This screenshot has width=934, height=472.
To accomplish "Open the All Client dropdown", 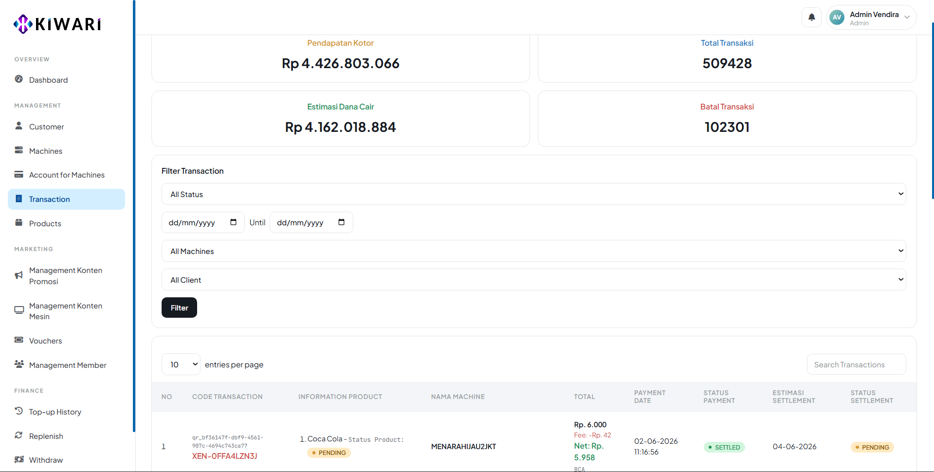I will [x=533, y=280].
